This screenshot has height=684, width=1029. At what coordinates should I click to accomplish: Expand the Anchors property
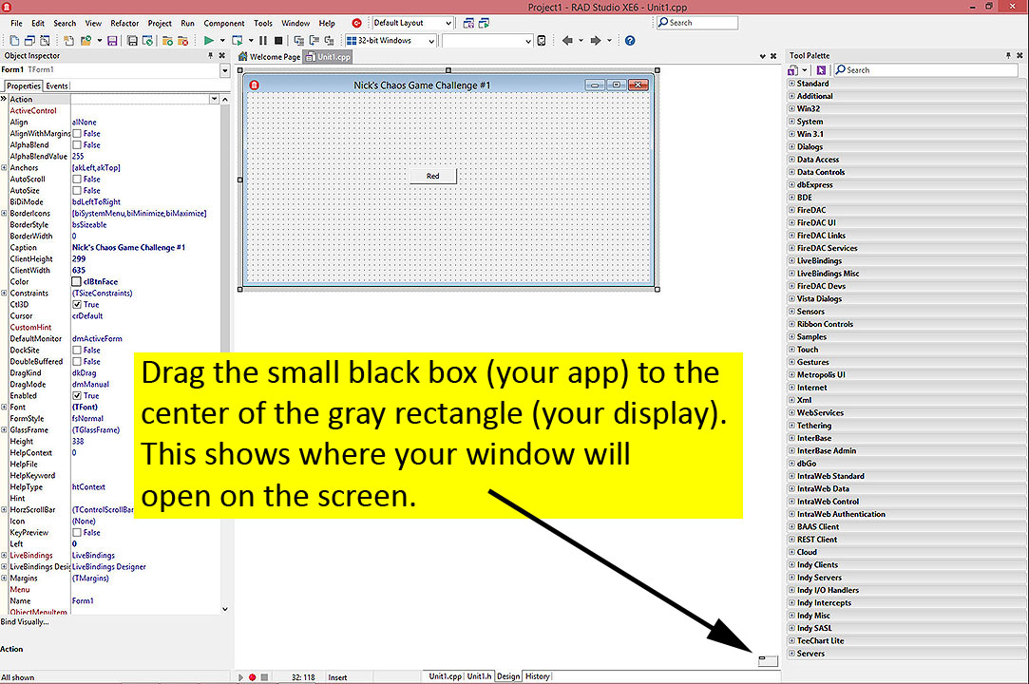pos(4,168)
